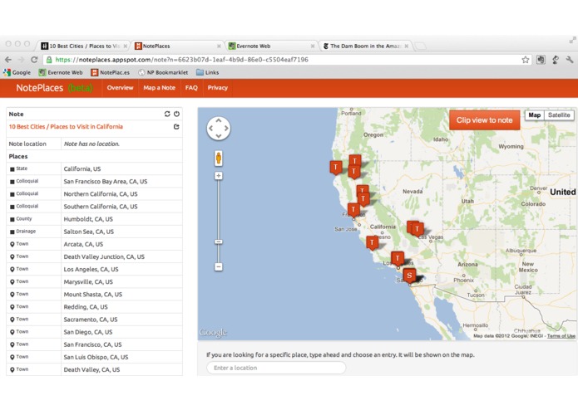578x410 pixels.
Task: Click the T marker near San Luis Obispo
Action: [372, 242]
